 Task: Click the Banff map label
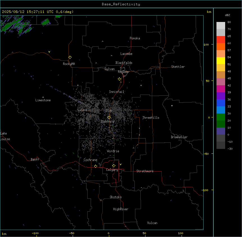[35, 160]
